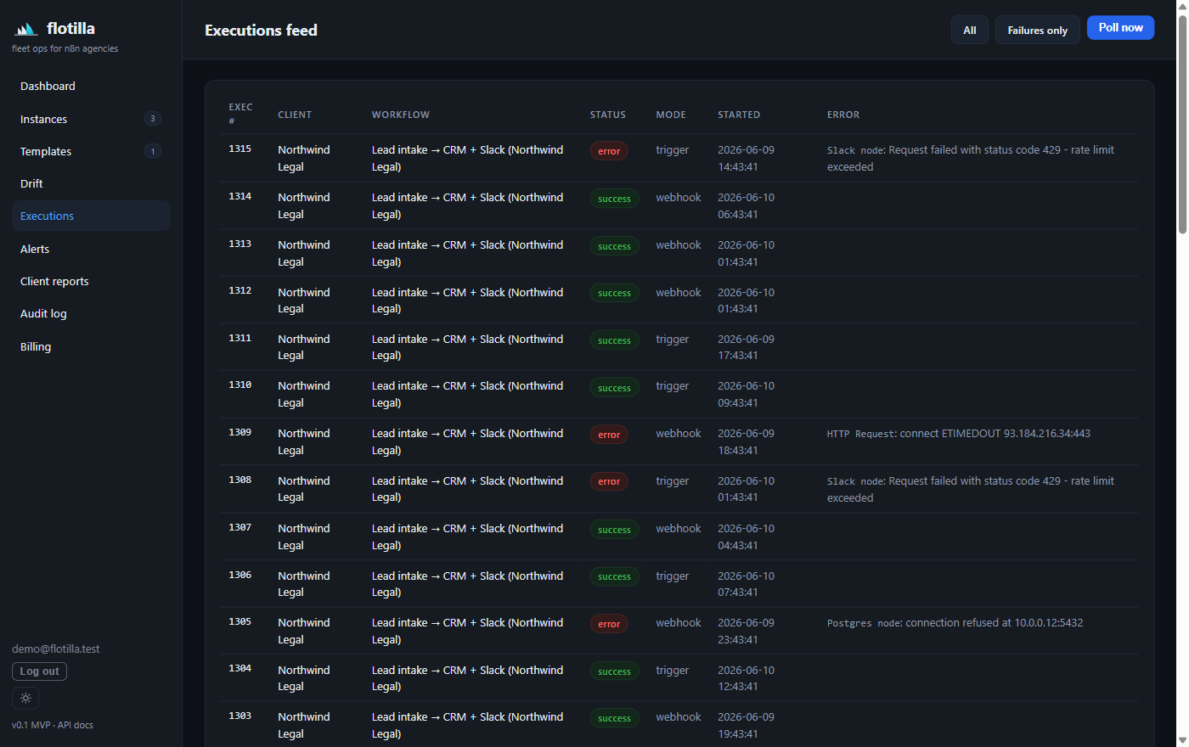The height and width of the screenshot is (747, 1189).
Task: Filter by Failures only
Action: (x=1038, y=30)
